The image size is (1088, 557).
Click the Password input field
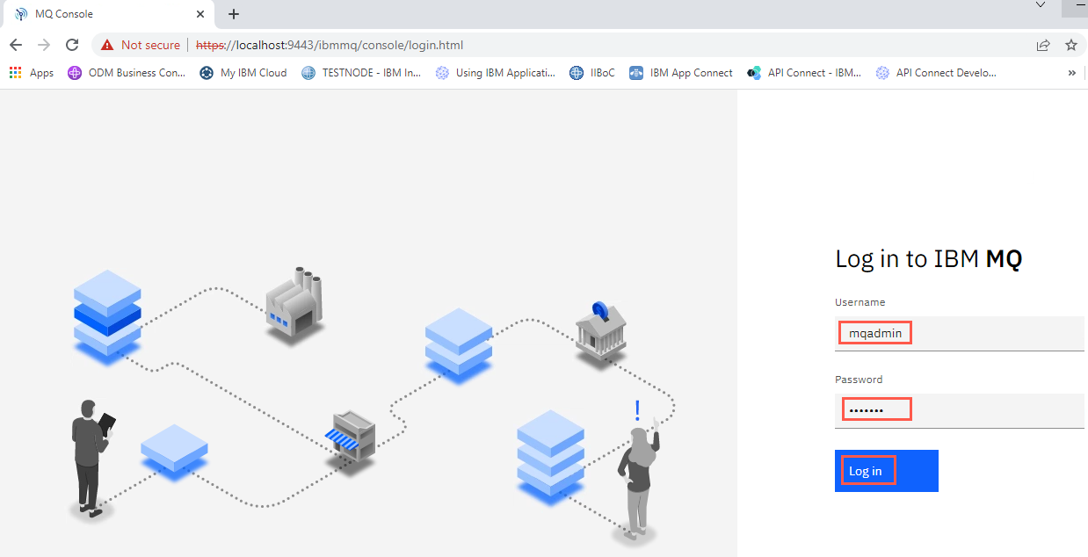coord(960,410)
